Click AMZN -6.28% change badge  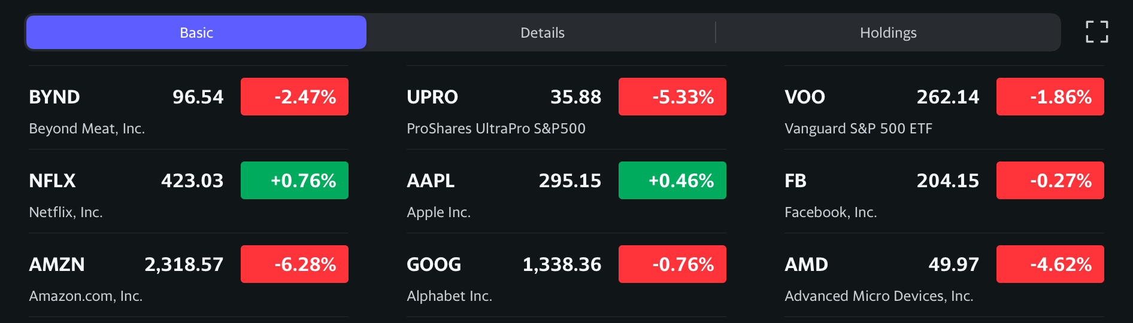pyautogui.click(x=295, y=264)
